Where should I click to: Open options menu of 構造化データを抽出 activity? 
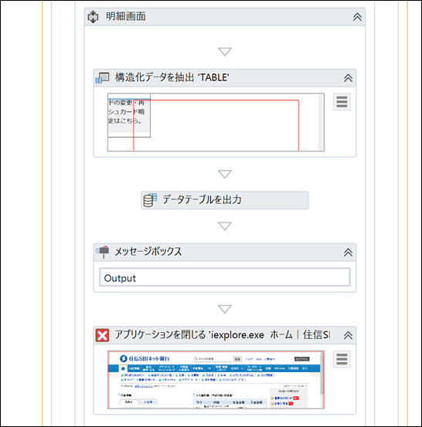point(342,102)
